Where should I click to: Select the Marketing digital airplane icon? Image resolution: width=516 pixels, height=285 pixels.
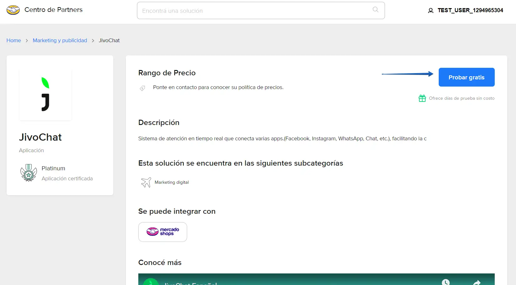(x=146, y=182)
